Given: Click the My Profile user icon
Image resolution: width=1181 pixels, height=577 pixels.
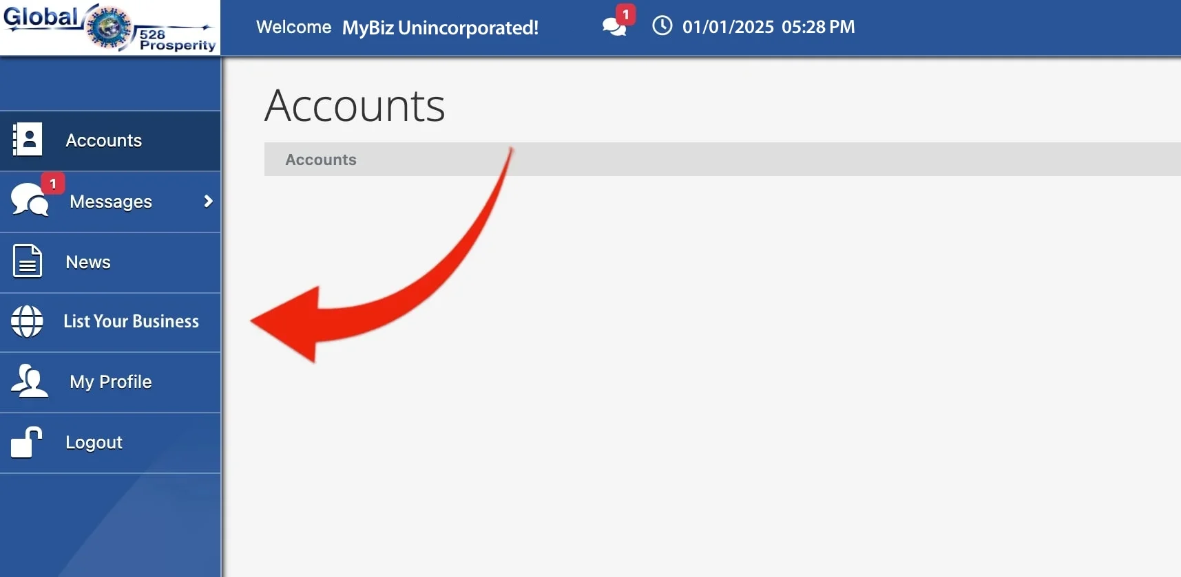Looking at the screenshot, I should (x=29, y=381).
